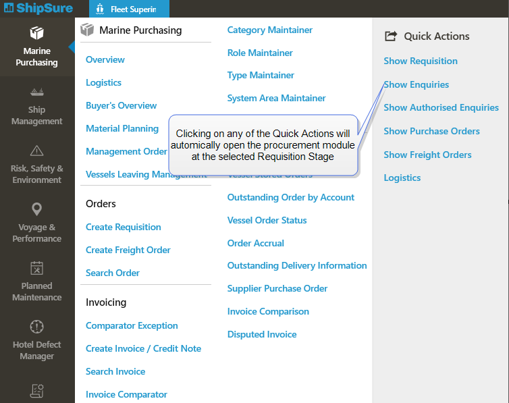Viewport: 509px width, 403px height.
Task: Click the Show Requisition quick action
Action: [x=421, y=61]
